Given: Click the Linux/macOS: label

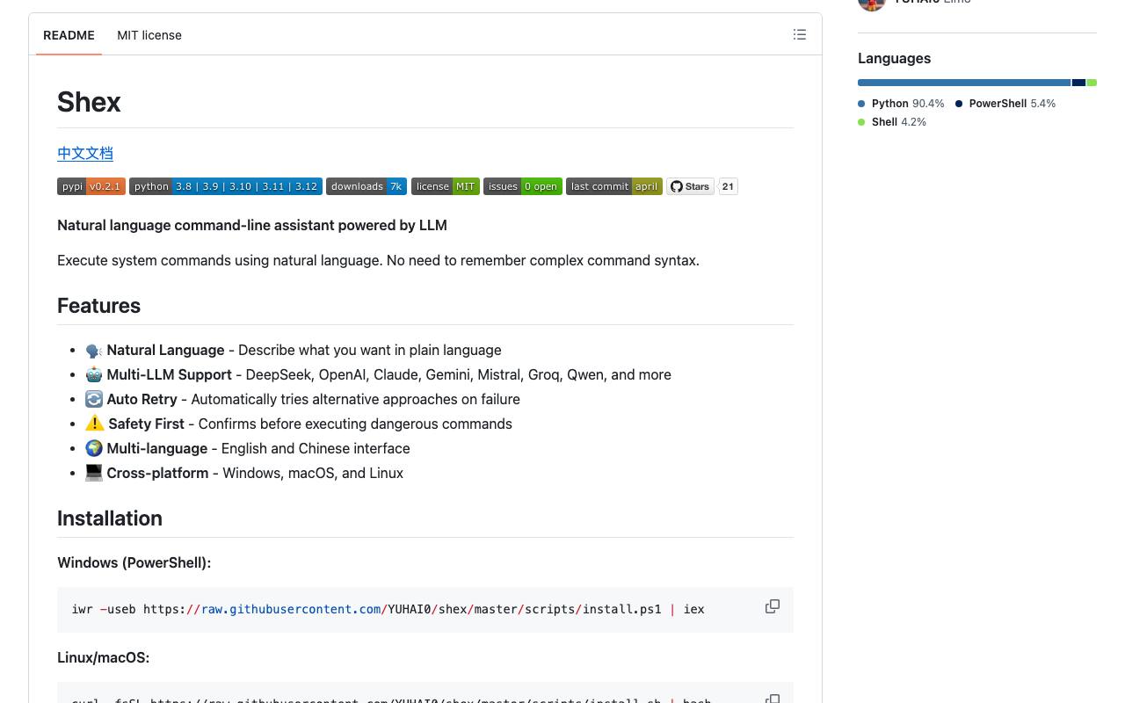Looking at the screenshot, I should pyautogui.click(x=103, y=657).
